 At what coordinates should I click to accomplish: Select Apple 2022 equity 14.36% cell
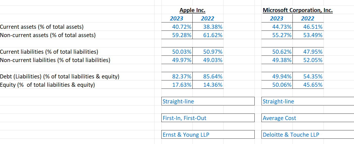(x=208, y=85)
